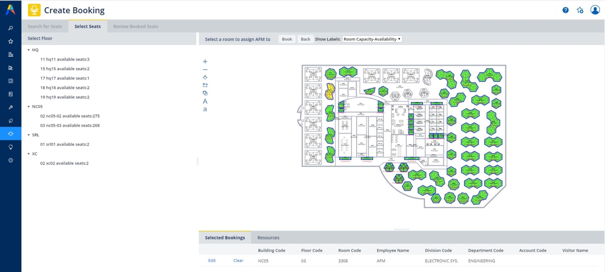Open the Show Labels dropdown

[x=372, y=39]
